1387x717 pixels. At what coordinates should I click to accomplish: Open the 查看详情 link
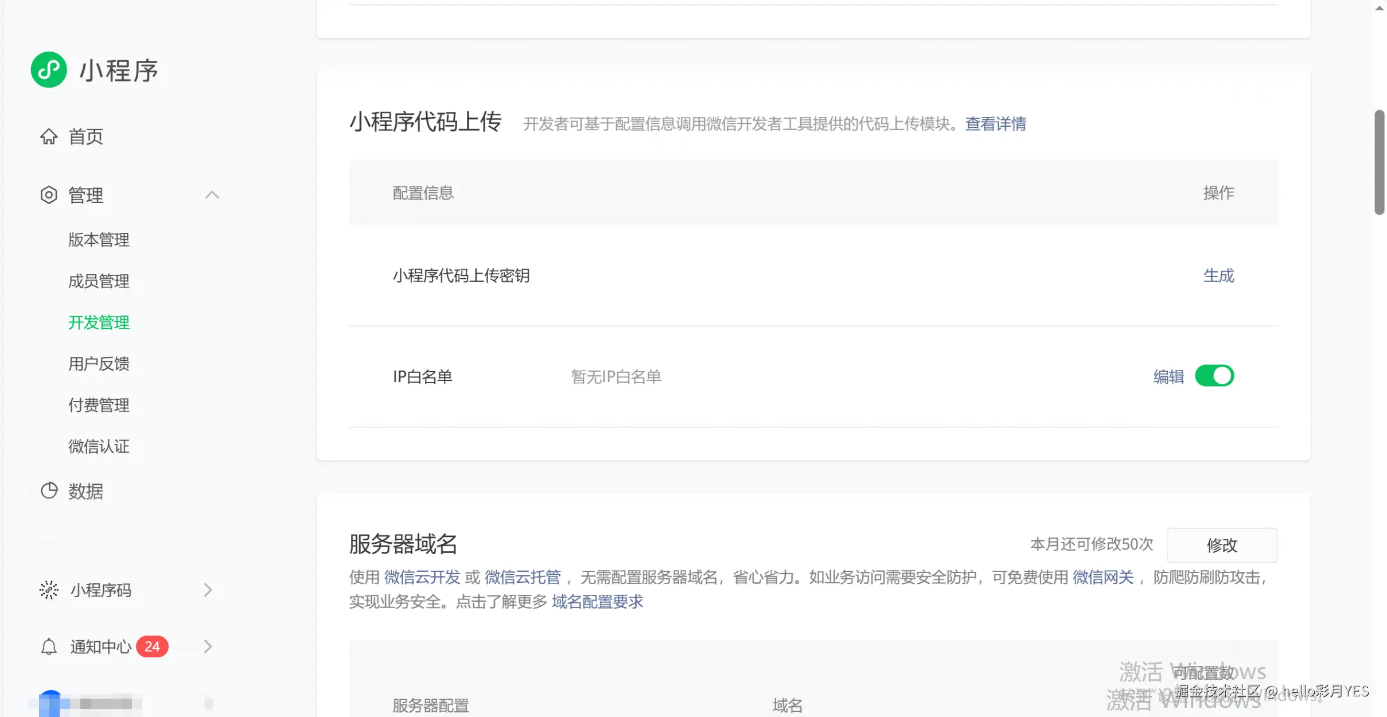pyautogui.click(x=996, y=124)
